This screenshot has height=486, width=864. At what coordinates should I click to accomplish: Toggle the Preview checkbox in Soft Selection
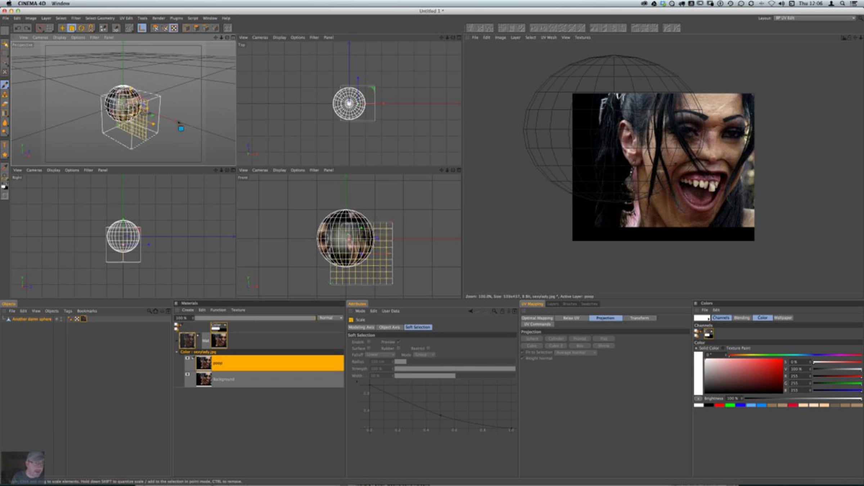[x=398, y=342]
